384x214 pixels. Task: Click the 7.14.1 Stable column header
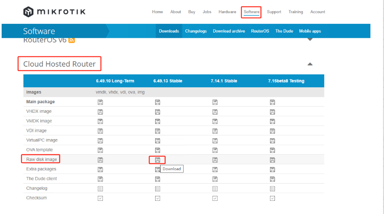224,81
